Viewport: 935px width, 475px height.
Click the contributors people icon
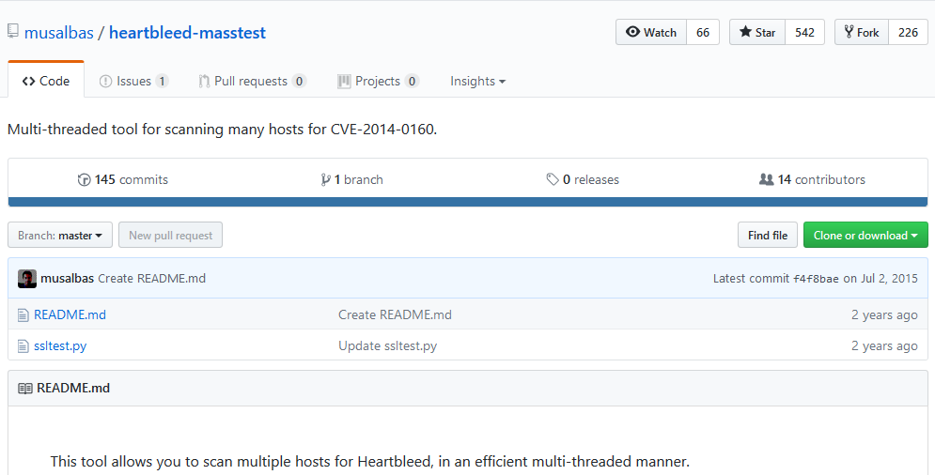(766, 179)
